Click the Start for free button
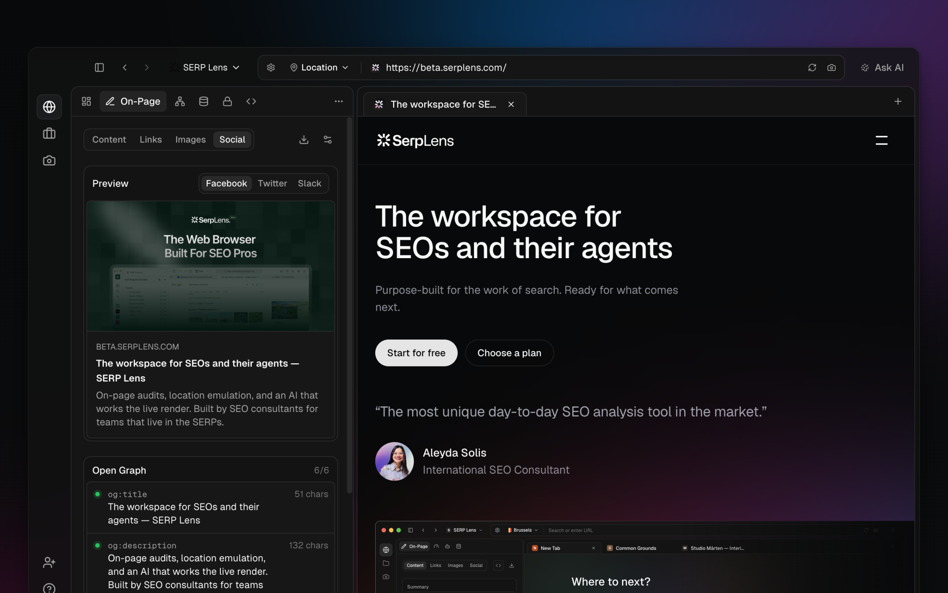The image size is (948, 593). tap(416, 353)
